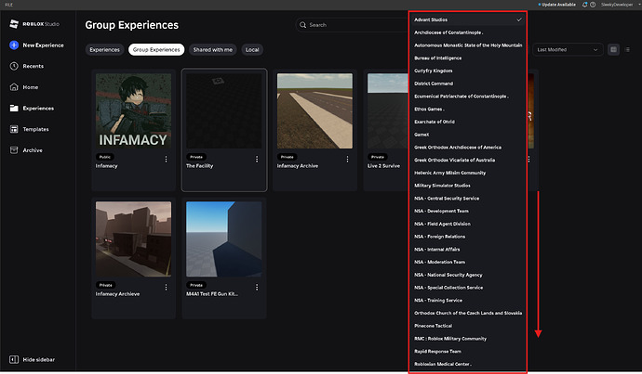Select Ecumenical Patriarchate of Constantinople group
The height and width of the screenshot is (374, 642).
pos(468,97)
